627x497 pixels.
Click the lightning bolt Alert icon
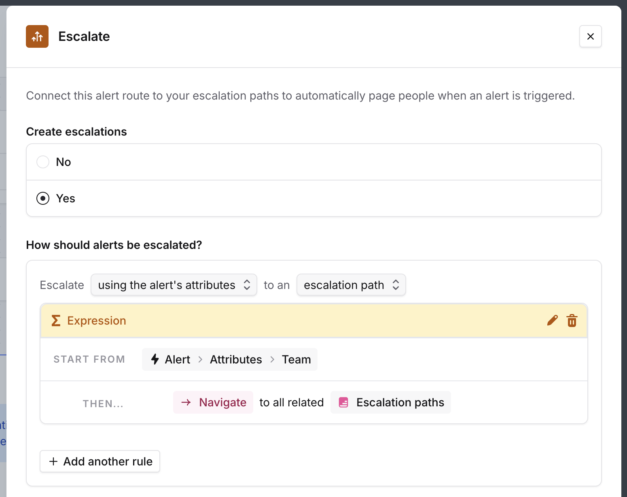155,359
